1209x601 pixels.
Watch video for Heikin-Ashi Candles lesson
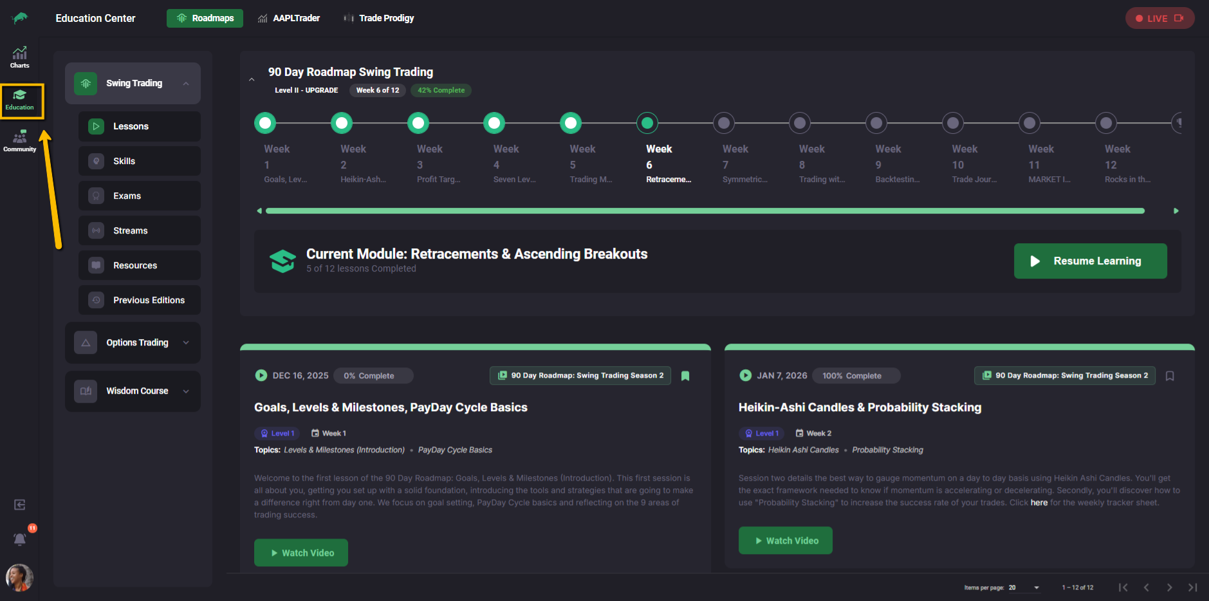pyautogui.click(x=785, y=541)
